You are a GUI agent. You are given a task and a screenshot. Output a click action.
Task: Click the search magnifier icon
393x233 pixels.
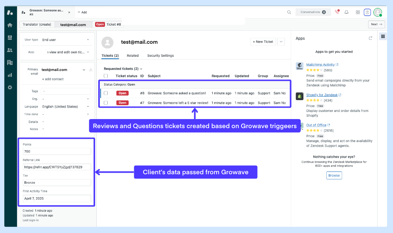click(289, 12)
